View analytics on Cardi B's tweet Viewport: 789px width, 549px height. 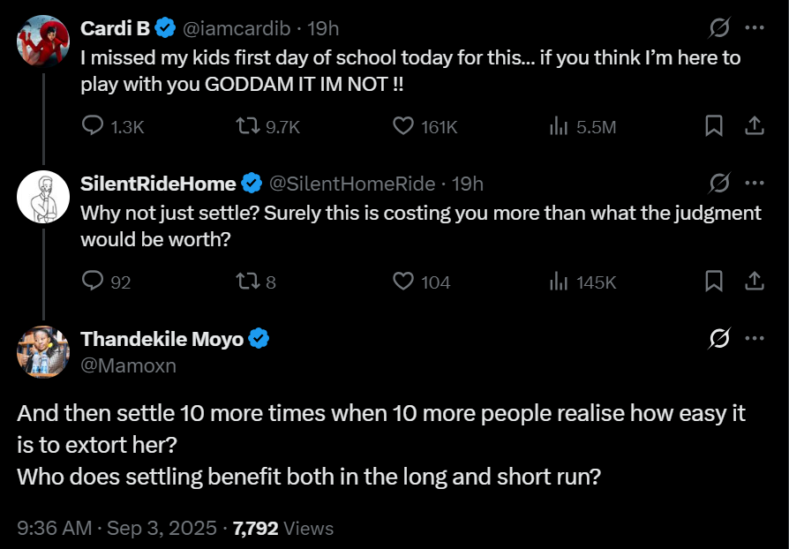[560, 126]
